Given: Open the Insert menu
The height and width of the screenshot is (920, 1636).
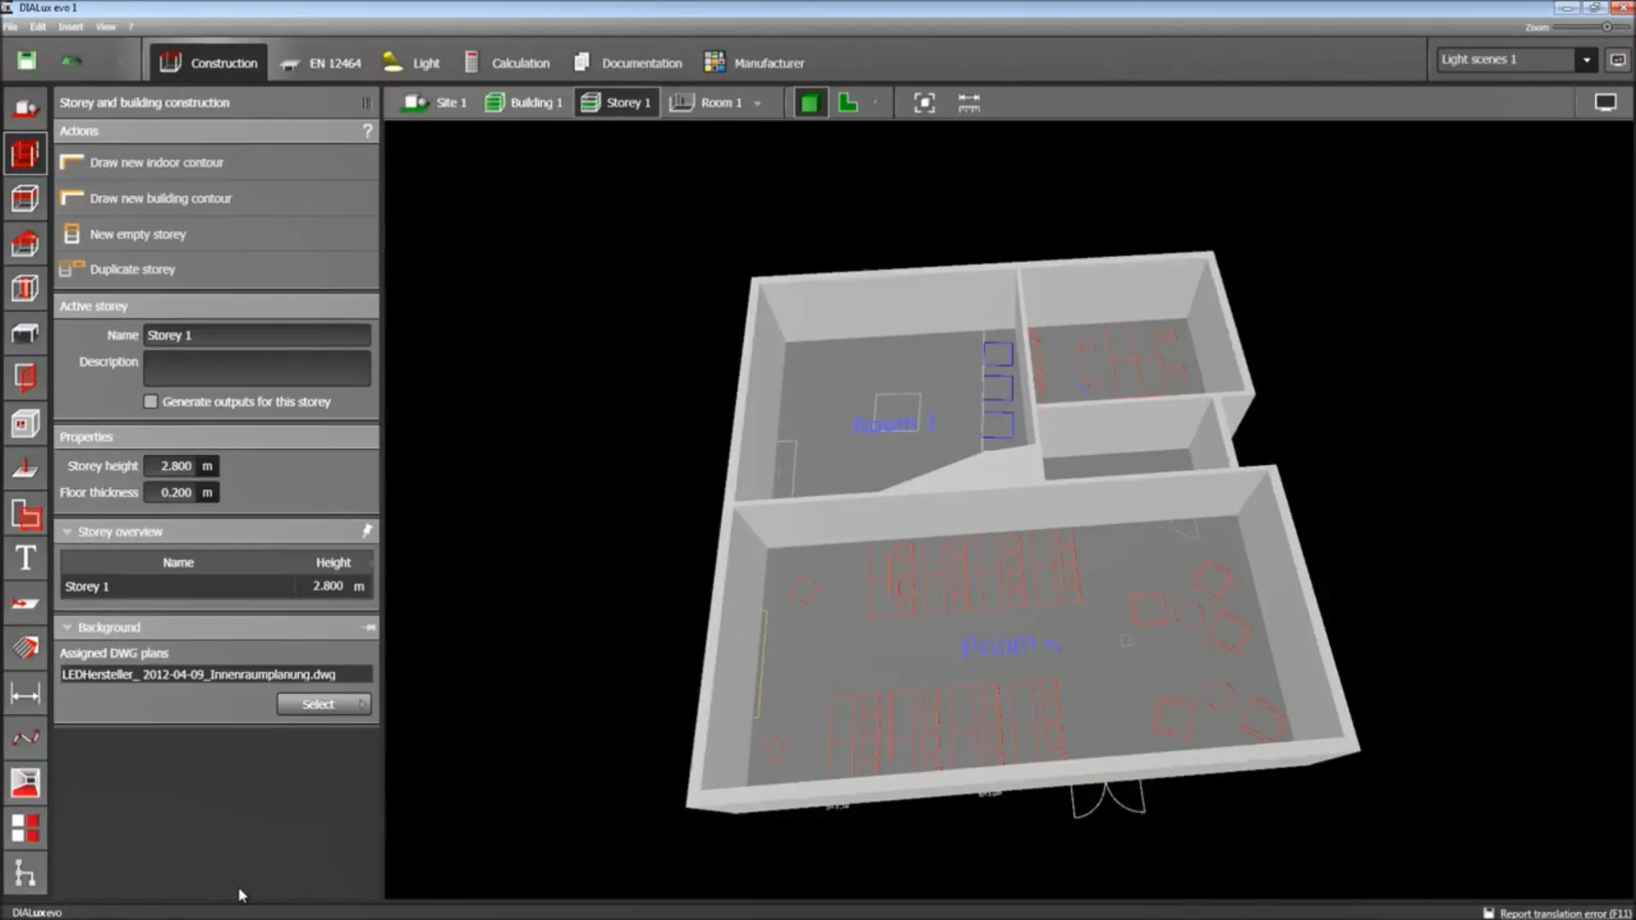Looking at the screenshot, I should (x=71, y=27).
